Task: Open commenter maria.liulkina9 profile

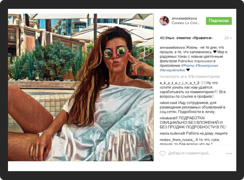Action: [172, 133]
